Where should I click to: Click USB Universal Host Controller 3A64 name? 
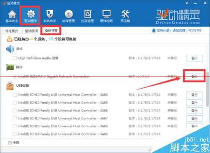point(63,95)
